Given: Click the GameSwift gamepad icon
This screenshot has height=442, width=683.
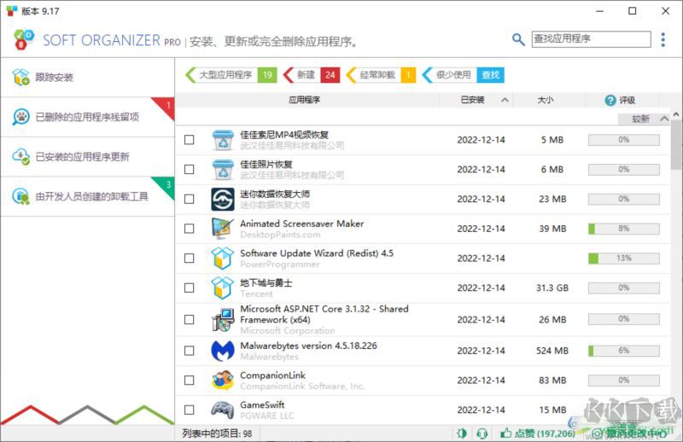Looking at the screenshot, I should (223, 409).
